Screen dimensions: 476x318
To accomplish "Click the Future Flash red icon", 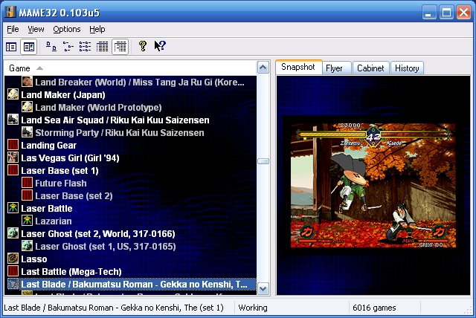I will pos(28,183).
